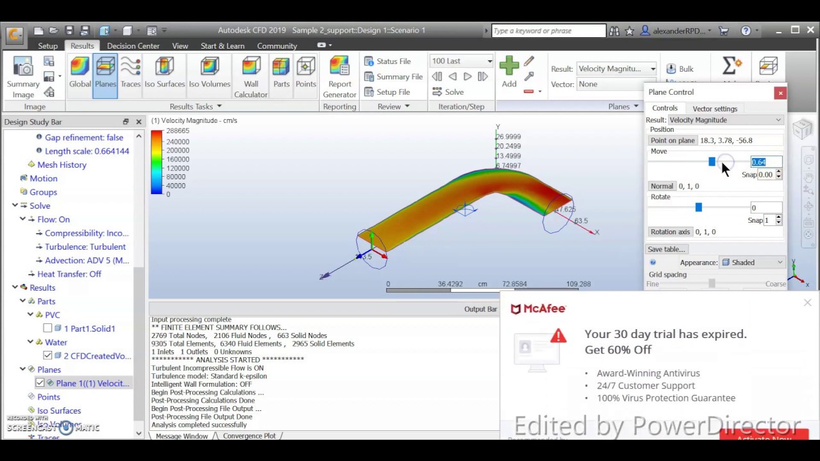Open the Summary File
The width and height of the screenshot is (820, 461).
393,76
